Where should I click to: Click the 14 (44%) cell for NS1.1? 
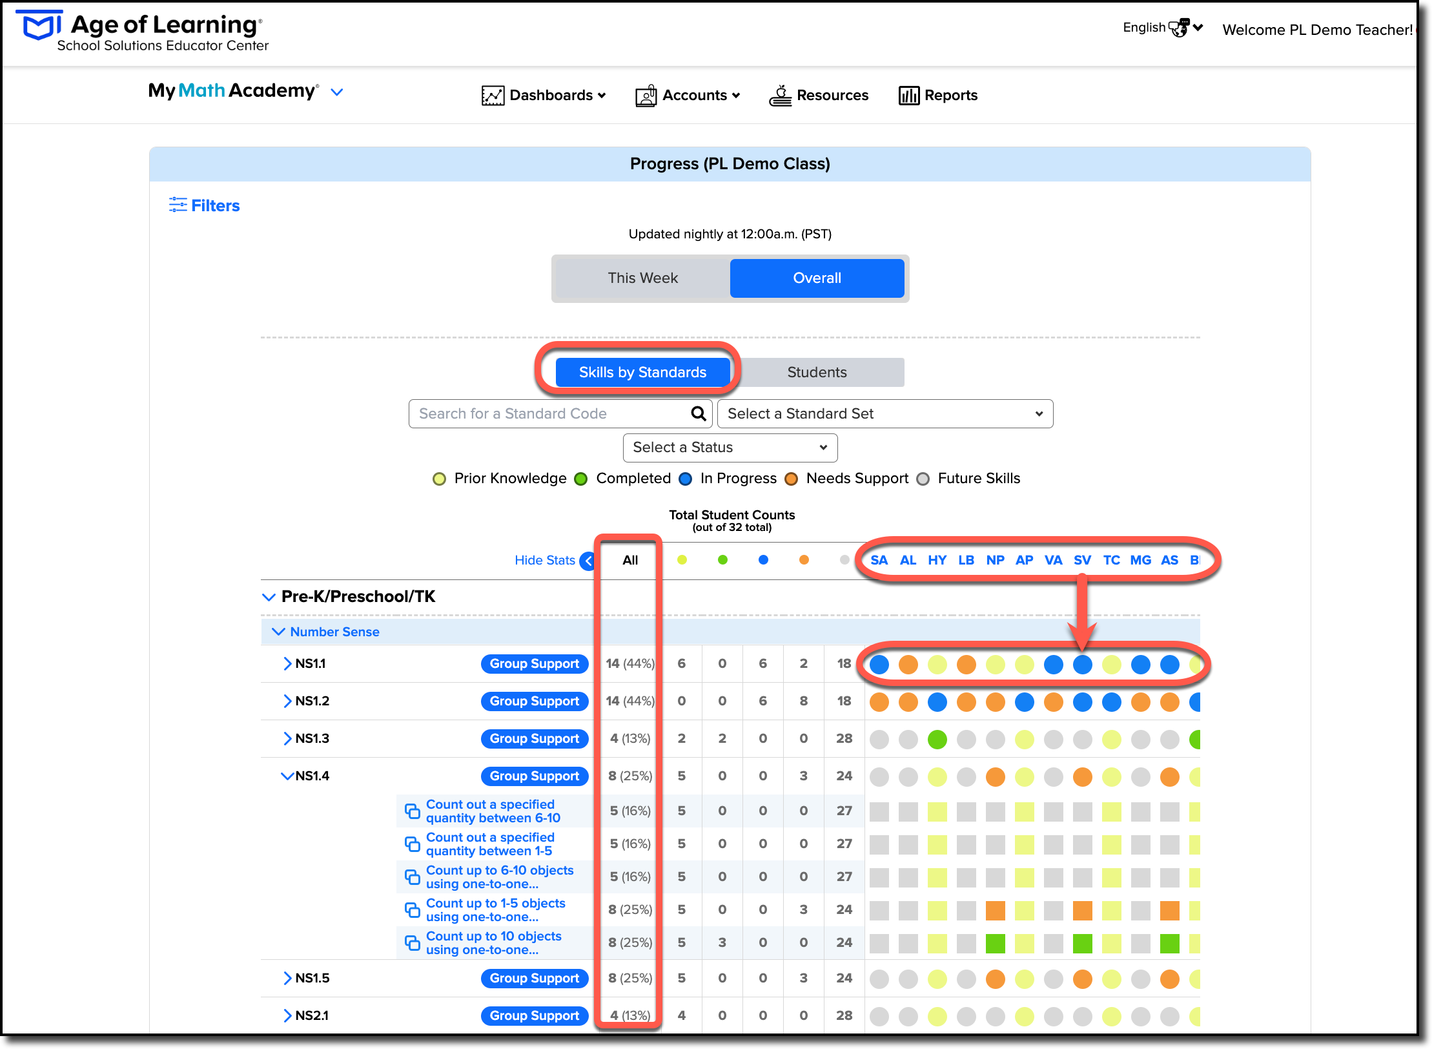tap(630, 664)
